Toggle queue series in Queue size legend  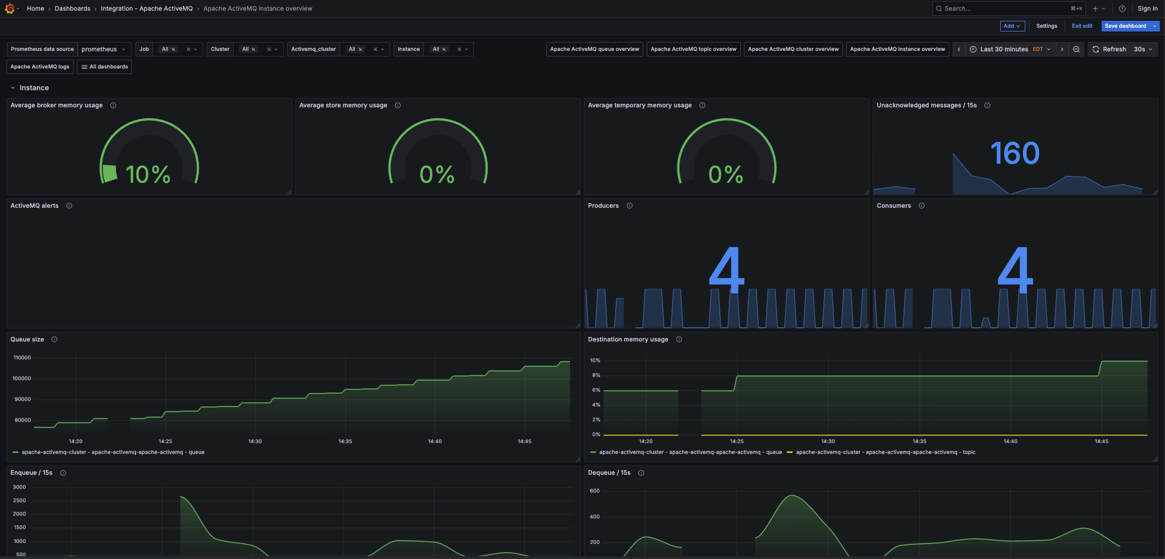pyautogui.click(x=113, y=452)
